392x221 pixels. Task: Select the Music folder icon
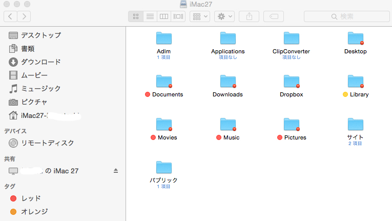[x=228, y=124]
